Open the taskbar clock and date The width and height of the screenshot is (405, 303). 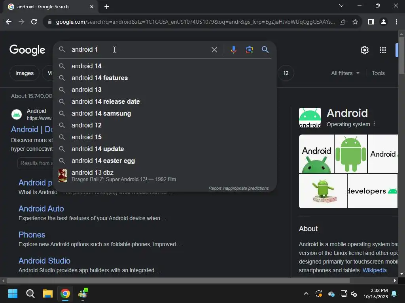point(376,294)
